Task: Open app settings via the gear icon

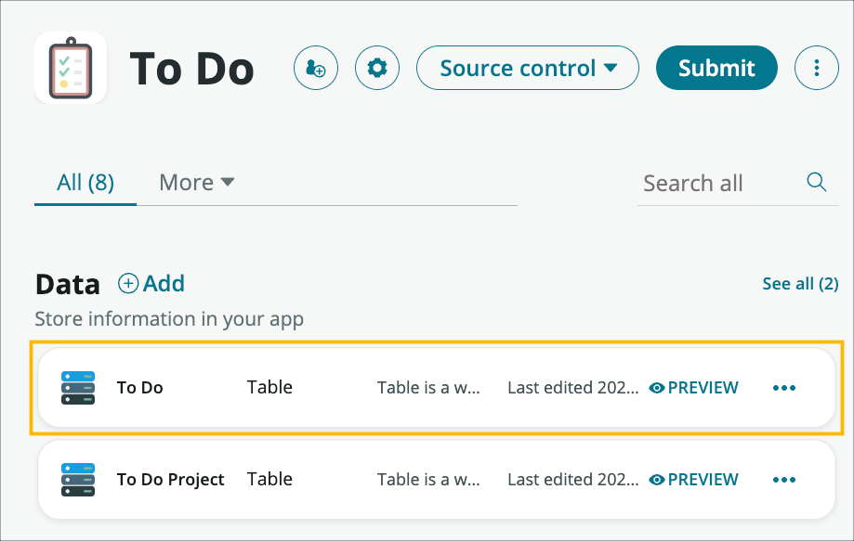Action: (x=376, y=68)
